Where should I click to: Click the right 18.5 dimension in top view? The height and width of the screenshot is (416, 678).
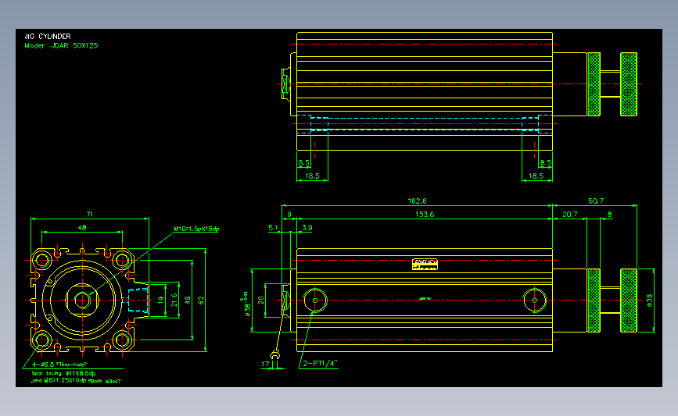(x=536, y=176)
